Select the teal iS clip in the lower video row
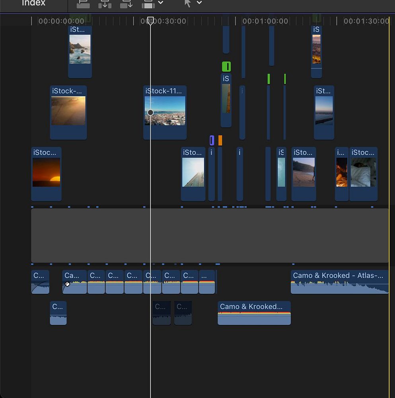 click(281, 174)
